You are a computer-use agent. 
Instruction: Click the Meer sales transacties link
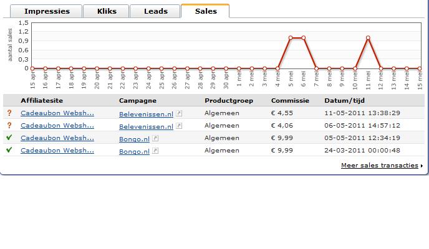[380, 166]
